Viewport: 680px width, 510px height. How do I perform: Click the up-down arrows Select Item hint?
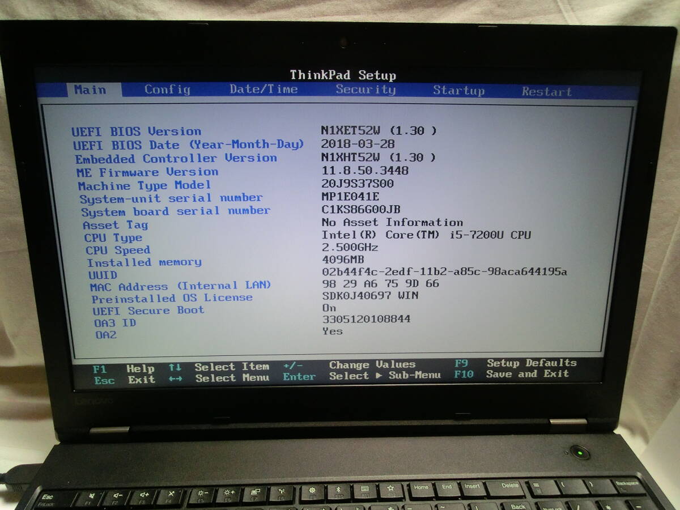pos(219,367)
